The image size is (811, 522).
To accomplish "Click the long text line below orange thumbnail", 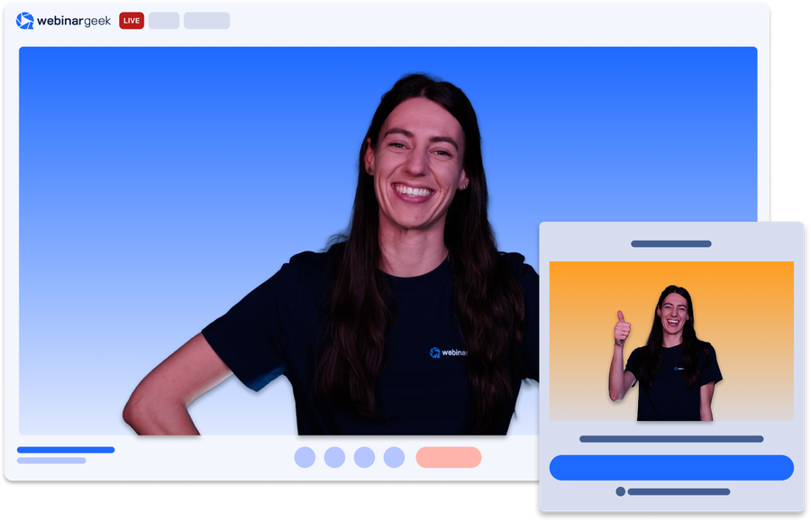I will [x=671, y=439].
